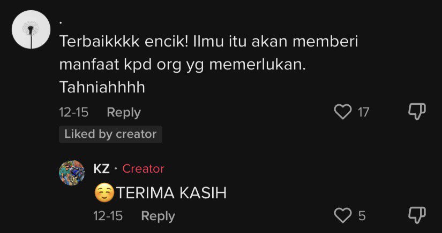This screenshot has width=442, height=233.
Task: Reply to KZ's TERIMA KASIH comment
Action: (158, 216)
